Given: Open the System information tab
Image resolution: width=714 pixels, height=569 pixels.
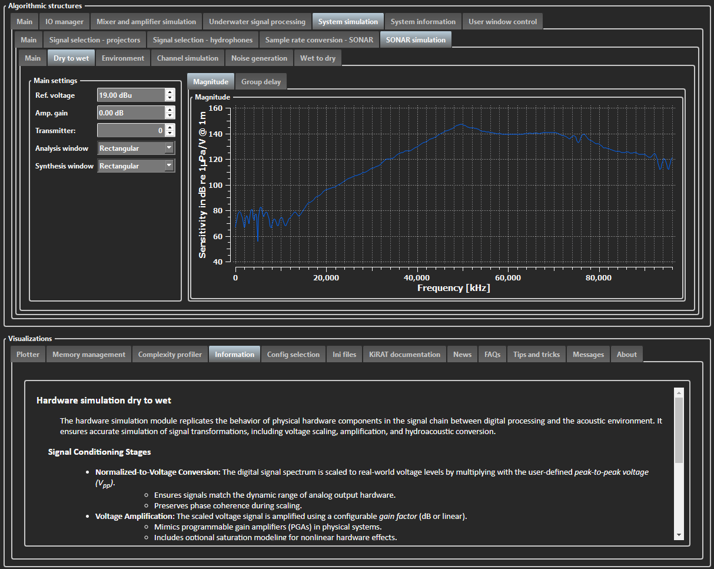Looking at the screenshot, I should [423, 22].
